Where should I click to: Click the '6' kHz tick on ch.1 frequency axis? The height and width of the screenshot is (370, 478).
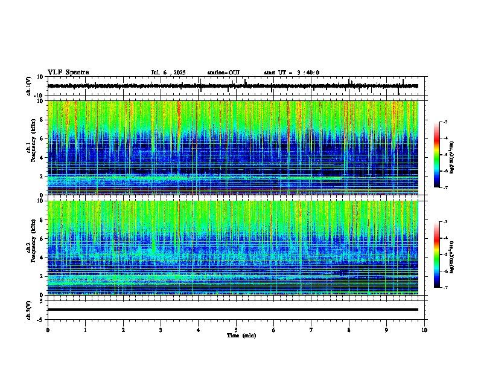click(x=42, y=138)
